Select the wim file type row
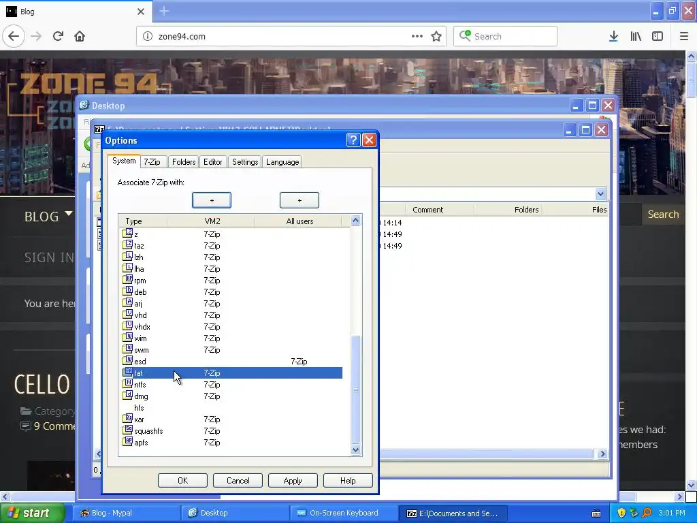The height and width of the screenshot is (523, 697). pyautogui.click(x=231, y=338)
